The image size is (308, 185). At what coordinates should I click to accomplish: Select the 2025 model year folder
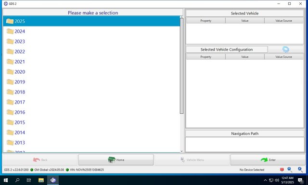[91, 21]
